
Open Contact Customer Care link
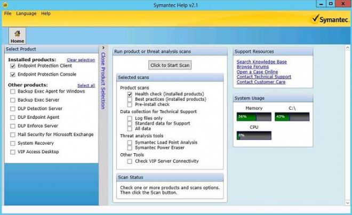click(261, 82)
